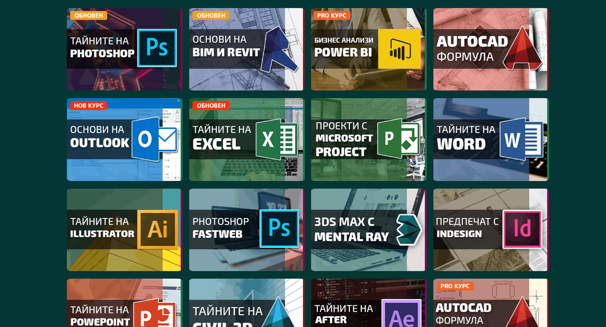Click "PRO курс" badge on Power BI card
This screenshot has height=327, width=606.
point(332,16)
